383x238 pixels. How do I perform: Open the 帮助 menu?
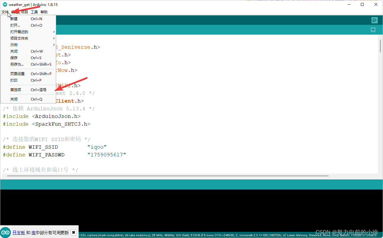44,12
